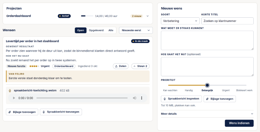Click the Nieuwe functie tag
260x132 pixels.
[x=16, y=66]
